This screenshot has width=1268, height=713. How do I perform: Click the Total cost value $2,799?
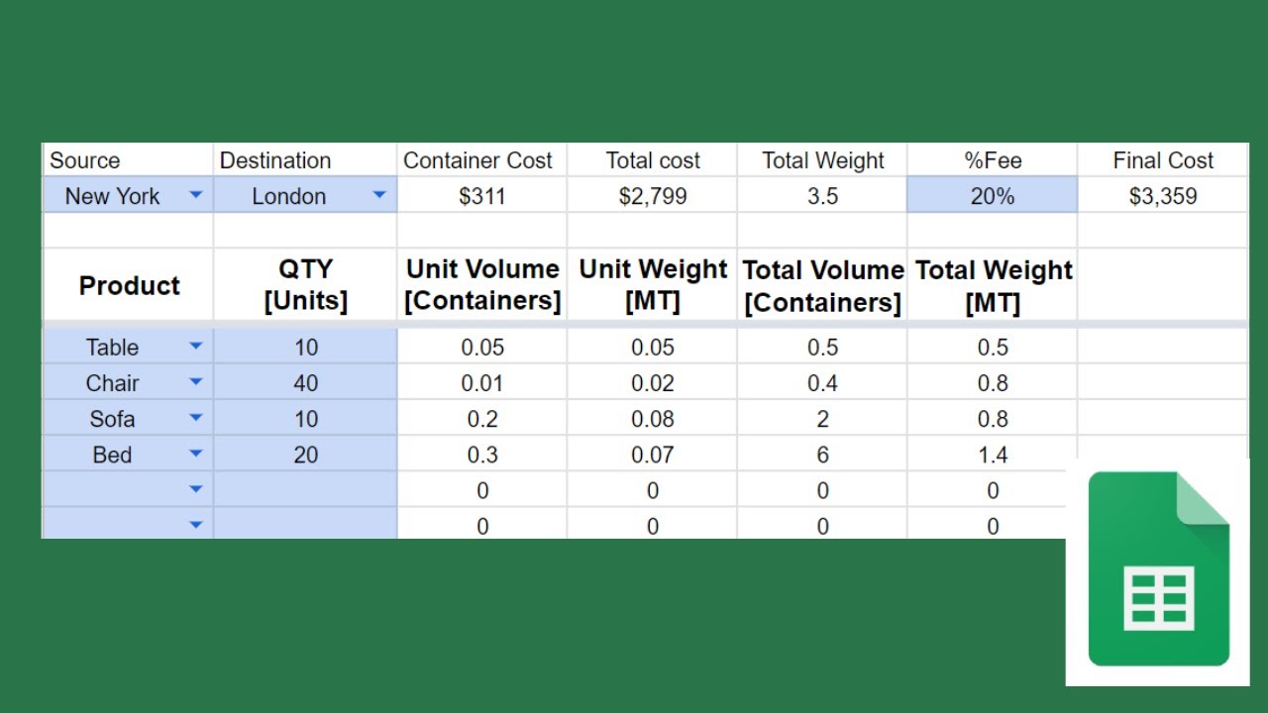pyautogui.click(x=652, y=196)
